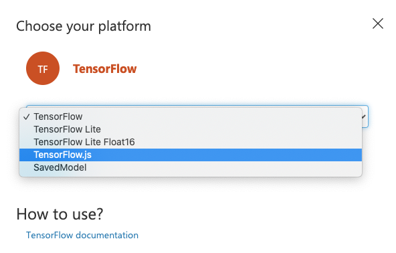The height and width of the screenshot is (253, 396).
Task: Click the platform select chevron arrow
Action: 364,116
